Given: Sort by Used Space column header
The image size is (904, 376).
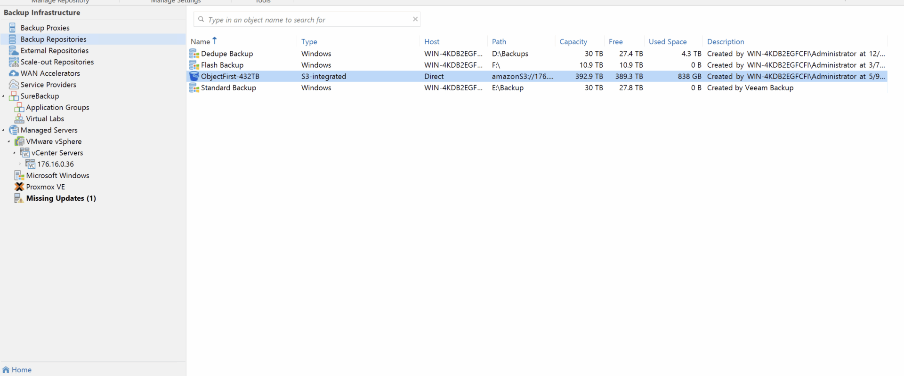Looking at the screenshot, I should [668, 41].
